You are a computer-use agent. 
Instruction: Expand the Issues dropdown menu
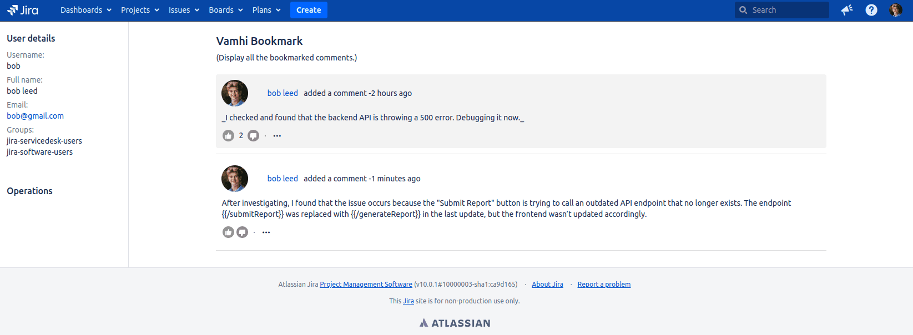point(184,10)
